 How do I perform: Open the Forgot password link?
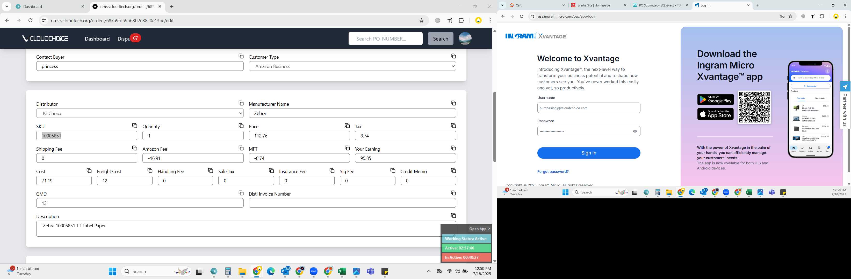(x=553, y=172)
